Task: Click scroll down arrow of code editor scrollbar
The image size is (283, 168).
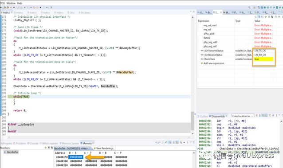Action: (193, 133)
